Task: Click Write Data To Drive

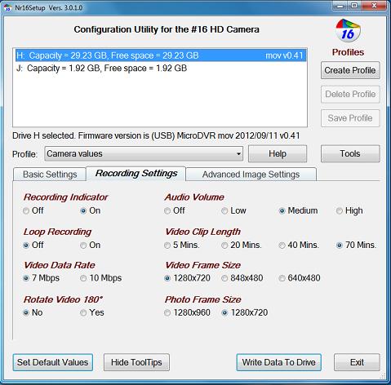Action: tap(279, 362)
